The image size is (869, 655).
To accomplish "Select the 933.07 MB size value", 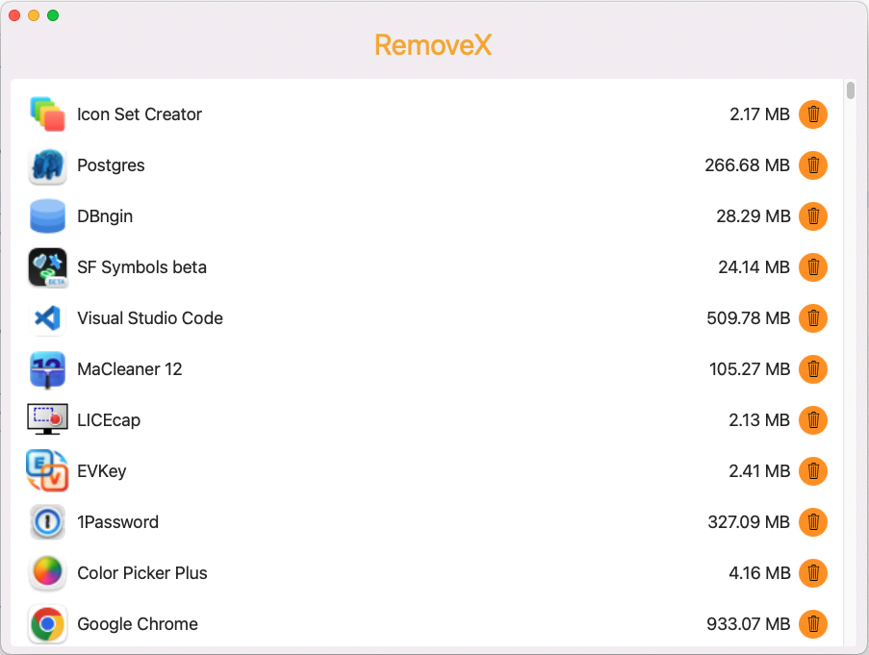I will [748, 624].
